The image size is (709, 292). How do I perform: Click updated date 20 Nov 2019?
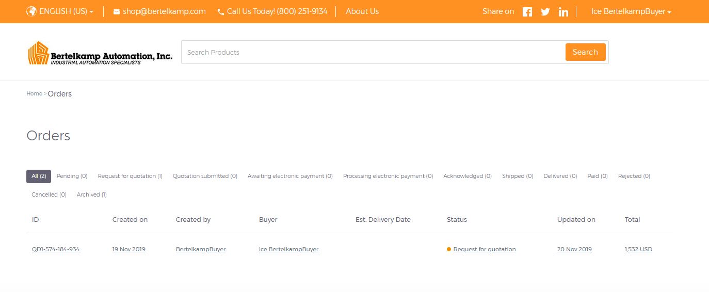[x=574, y=249]
